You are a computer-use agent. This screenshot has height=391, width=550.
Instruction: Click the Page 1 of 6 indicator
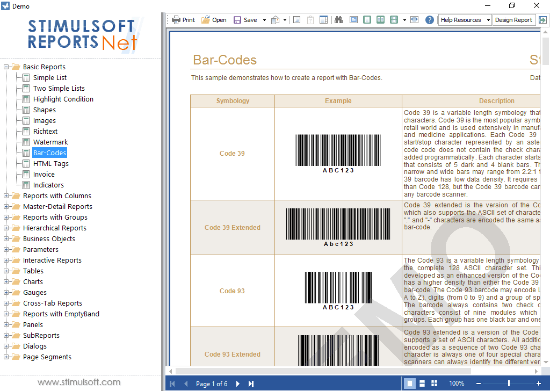point(212,384)
